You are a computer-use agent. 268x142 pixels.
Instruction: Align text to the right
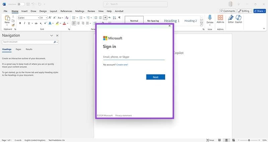point(83,23)
